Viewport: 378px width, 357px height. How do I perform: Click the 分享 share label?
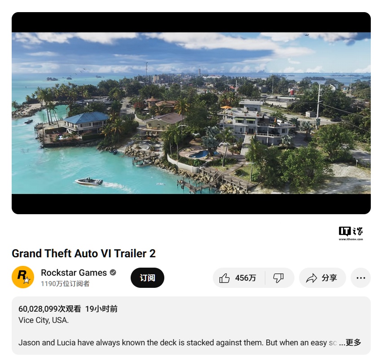point(329,278)
